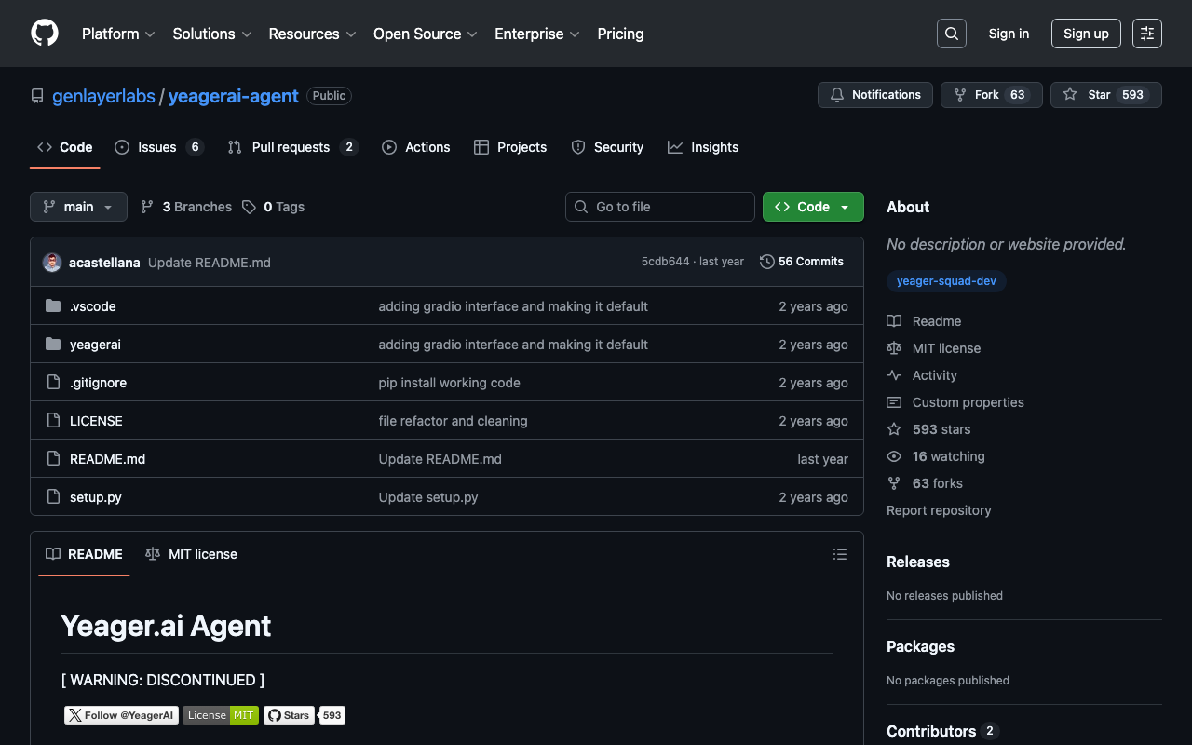Open README outline list icon
The width and height of the screenshot is (1192, 745).
coord(839,554)
